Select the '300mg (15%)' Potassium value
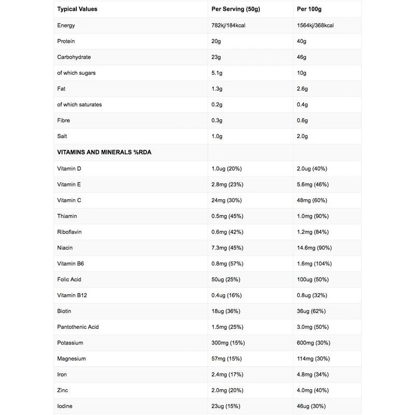The image size is (415, 415). (229, 343)
